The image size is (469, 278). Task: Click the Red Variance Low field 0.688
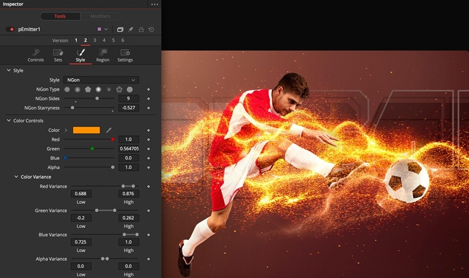tap(81, 194)
